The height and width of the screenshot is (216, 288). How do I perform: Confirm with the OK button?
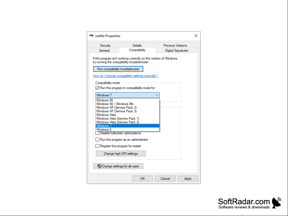(x=142, y=179)
